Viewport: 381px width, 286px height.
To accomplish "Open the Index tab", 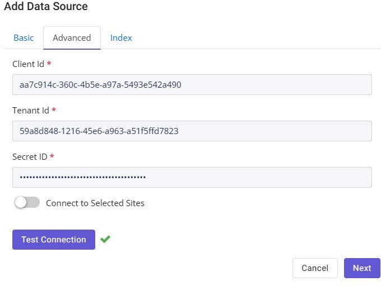I will (x=121, y=38).
